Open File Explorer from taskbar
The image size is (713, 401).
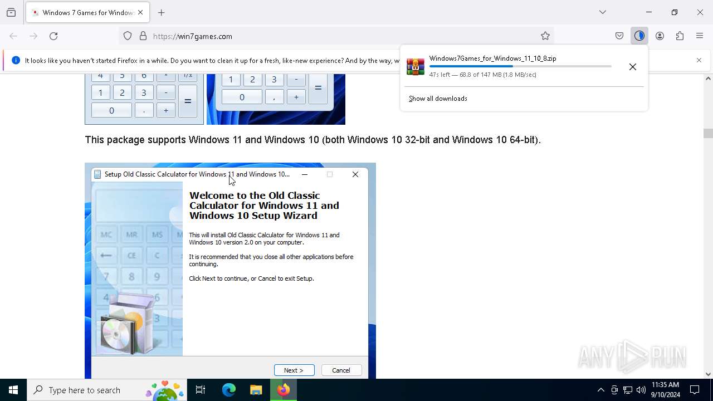(x=256, y=390)
